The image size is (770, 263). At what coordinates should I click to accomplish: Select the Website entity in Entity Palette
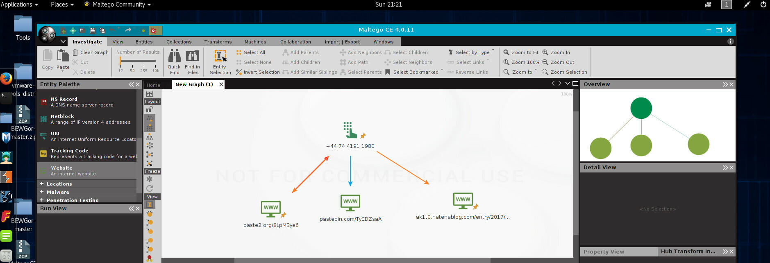pos(86,171)
